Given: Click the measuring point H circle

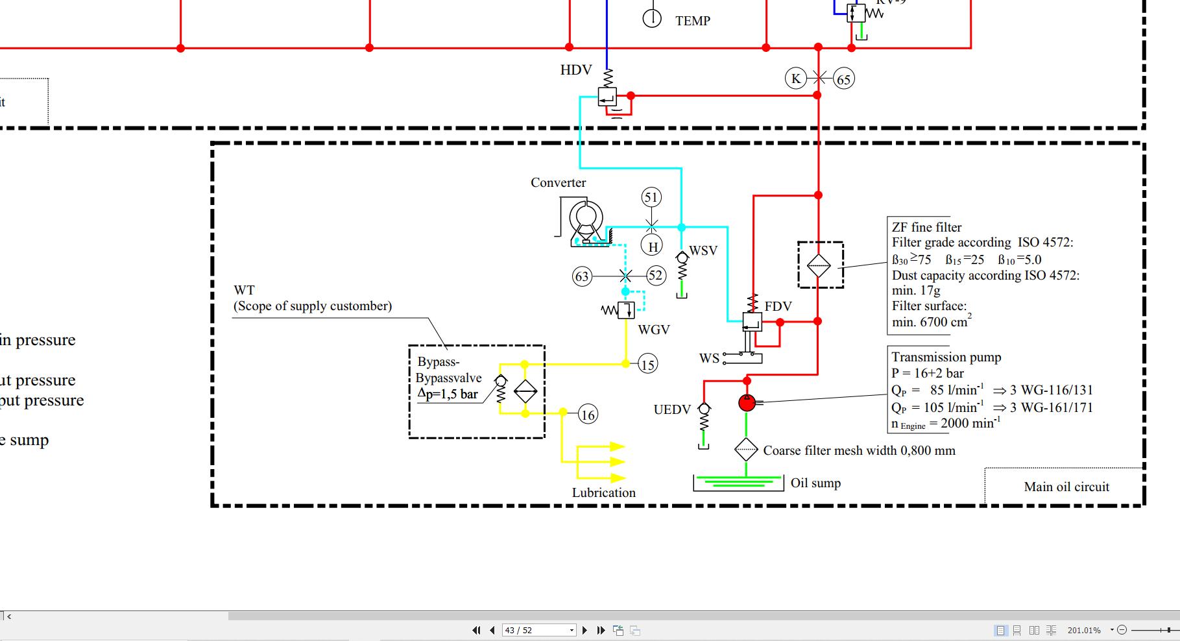Looking at the screenshot, I should click(x=652, y=247).
